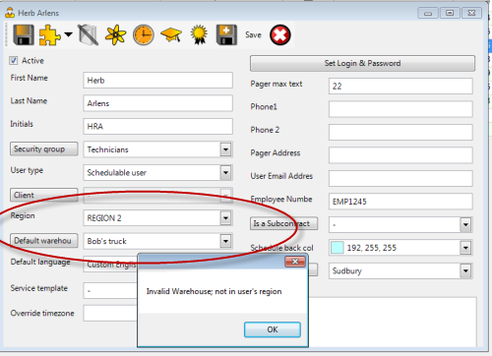Click the floppy disk save icon

(x=24, y=34)
